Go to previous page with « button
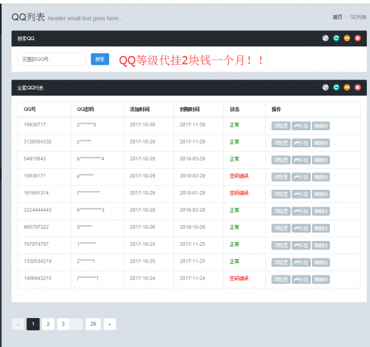This screenshot has width=370, height=347. [18, 324]
